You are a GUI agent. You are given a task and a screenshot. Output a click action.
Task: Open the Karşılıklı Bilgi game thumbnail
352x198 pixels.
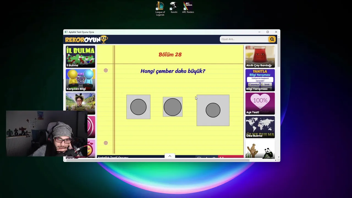pos(80,80)
